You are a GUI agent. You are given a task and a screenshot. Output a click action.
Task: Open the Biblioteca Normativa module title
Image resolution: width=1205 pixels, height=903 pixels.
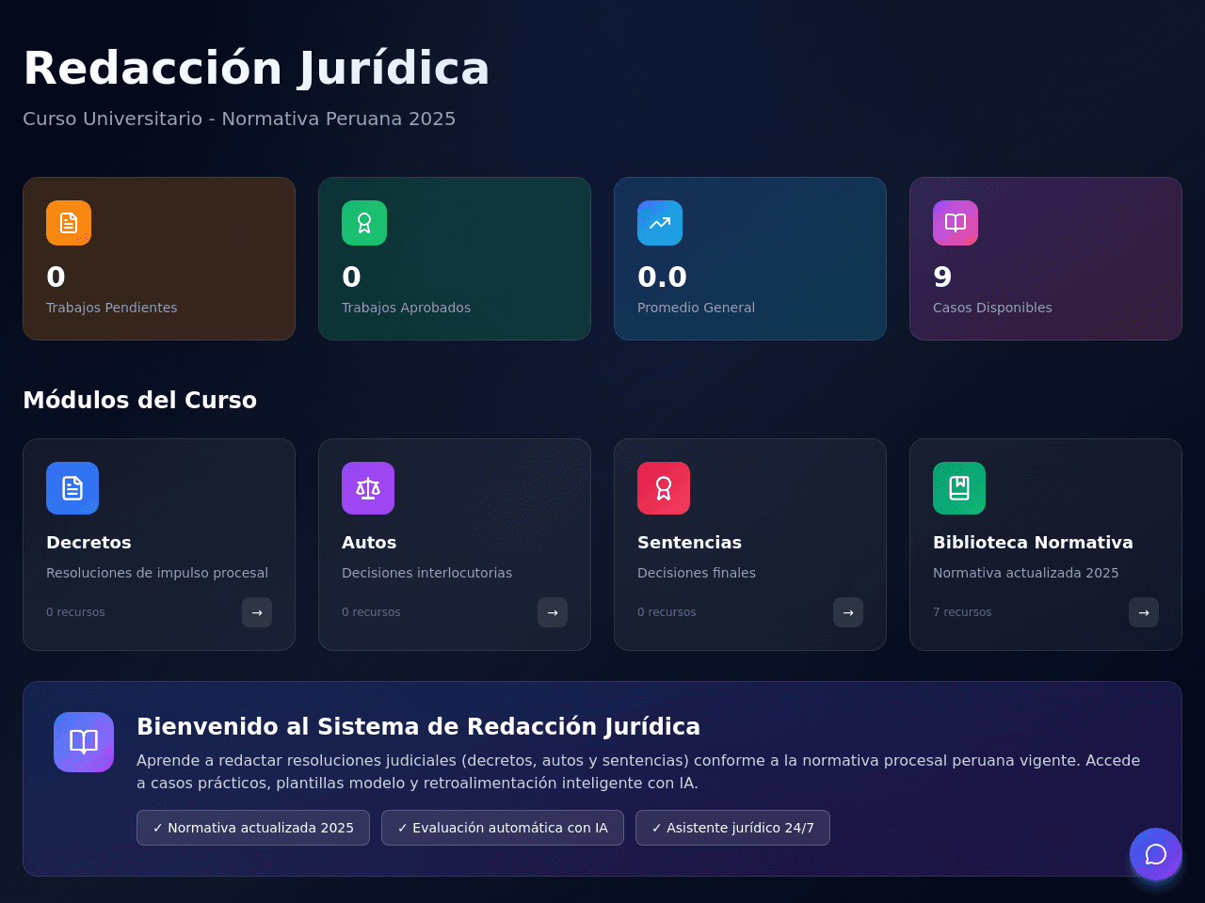(x=1033, y=543)
